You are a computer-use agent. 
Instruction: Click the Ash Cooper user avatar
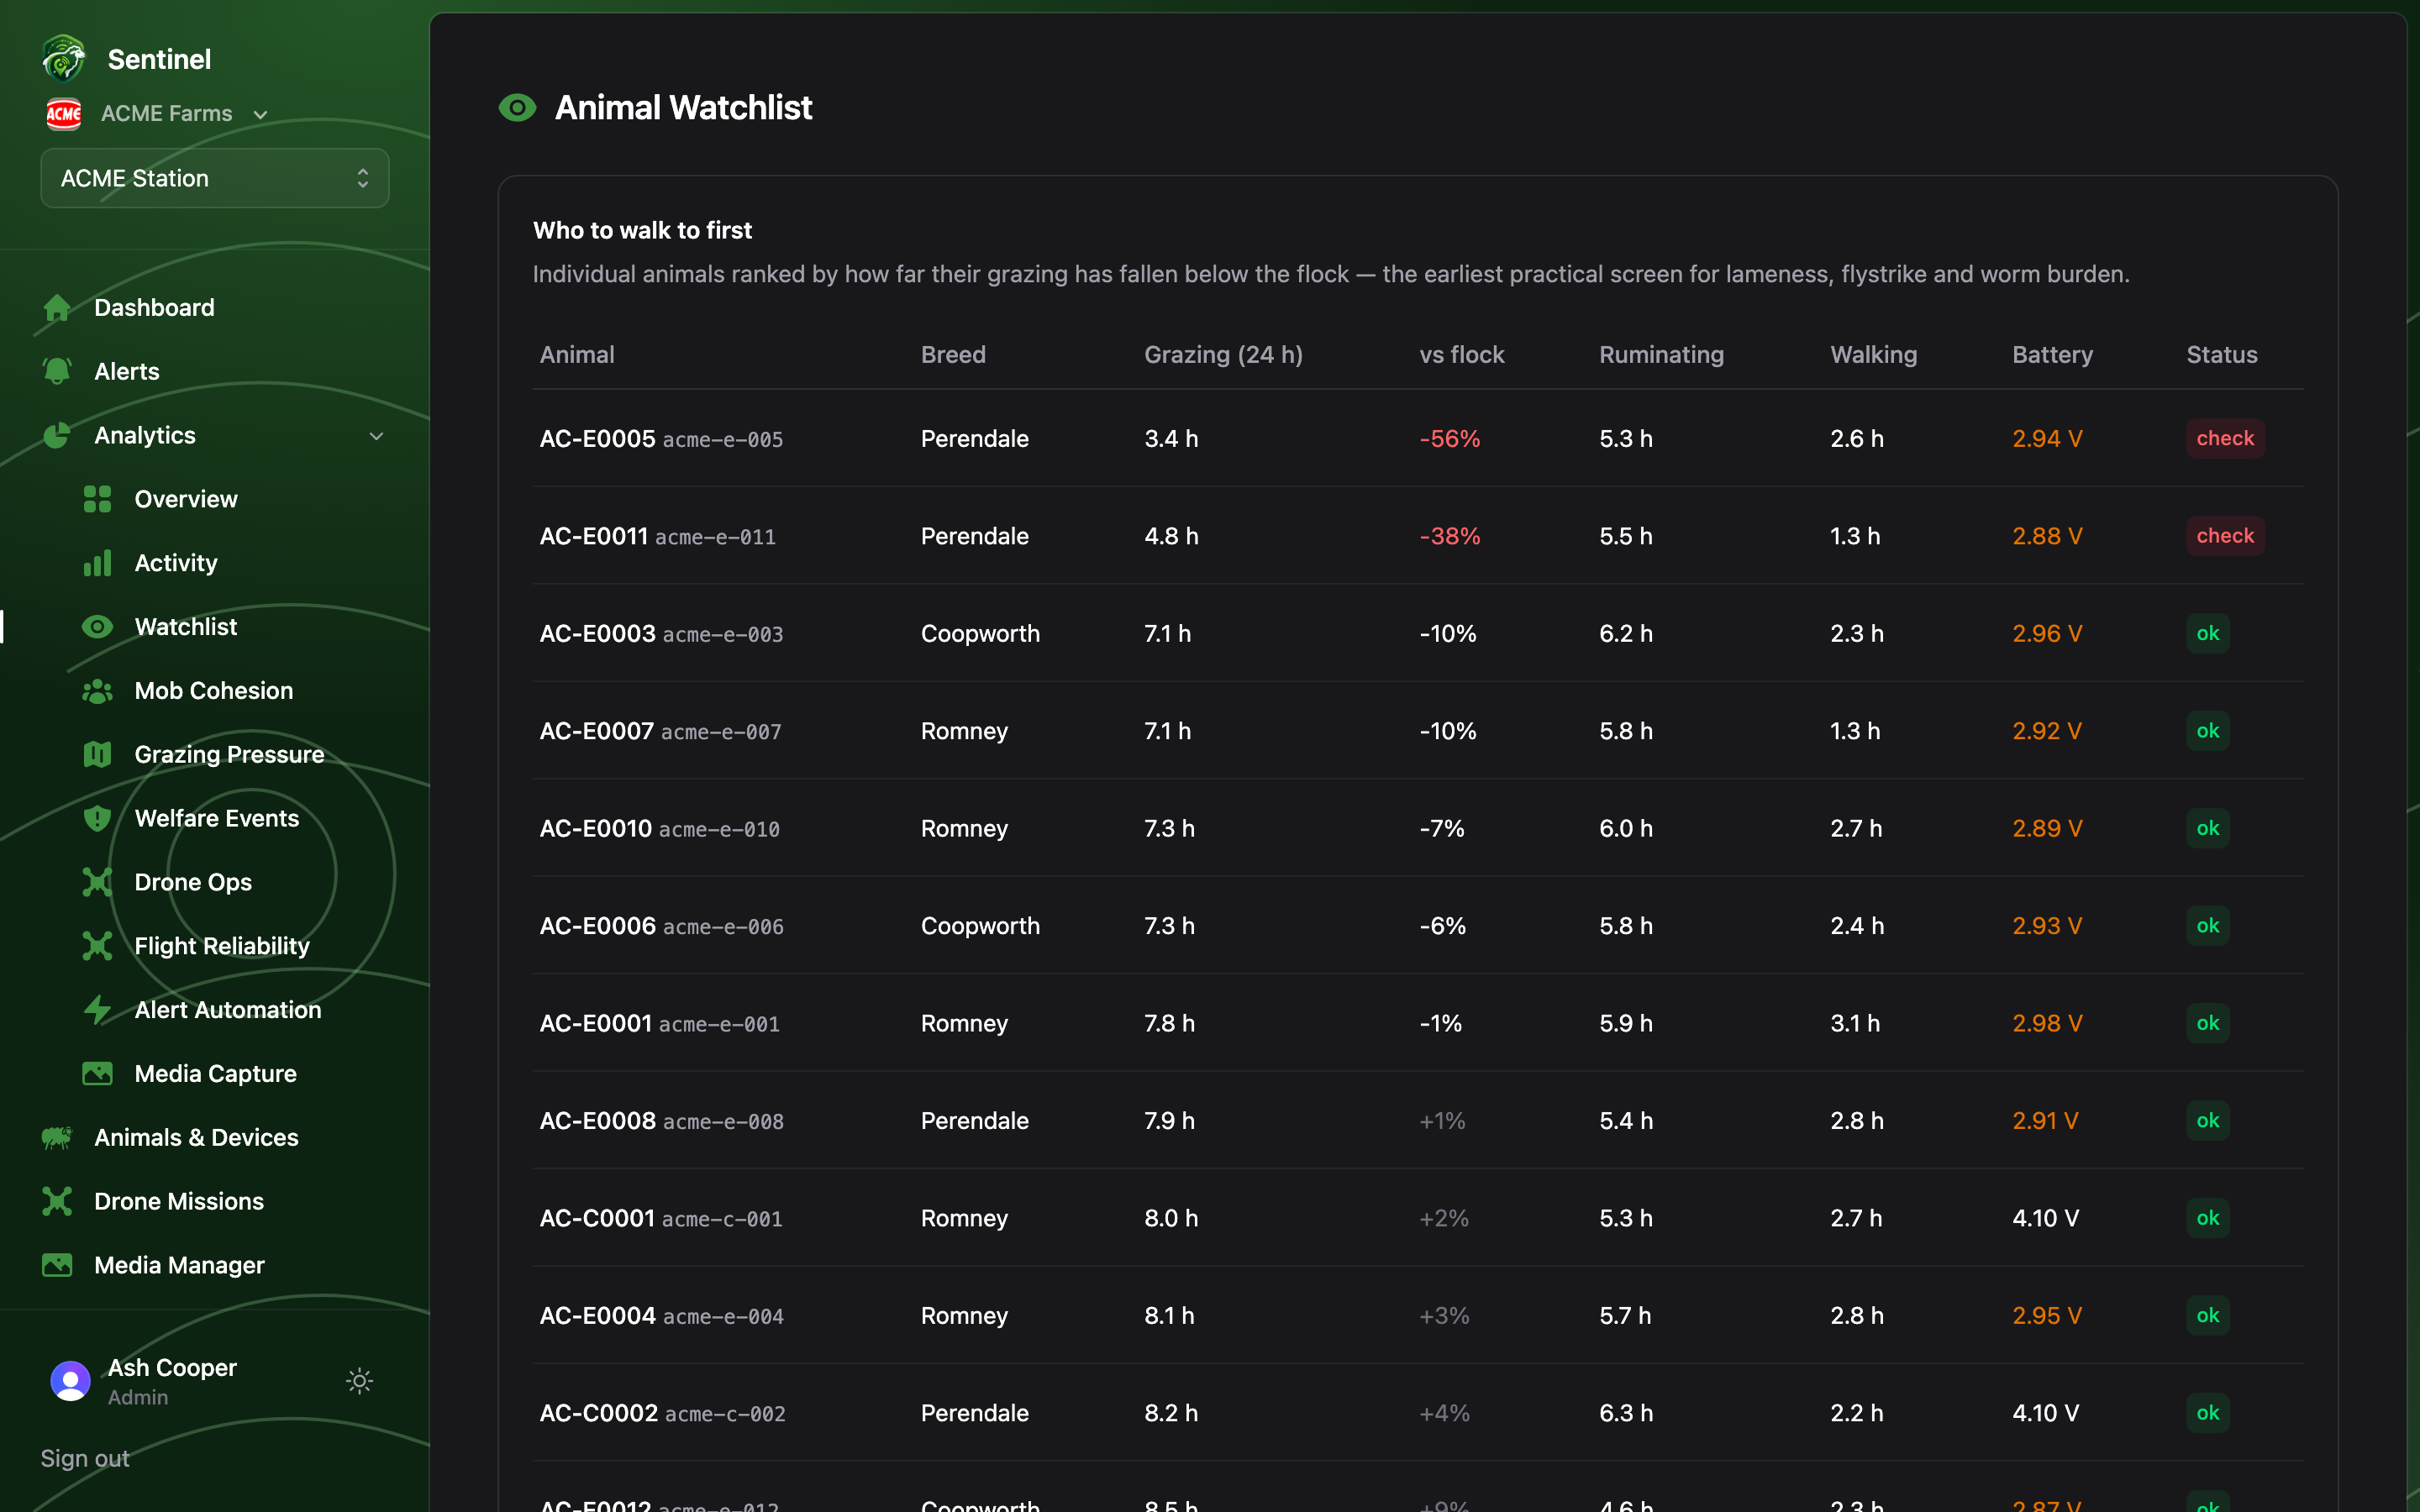tap(70, 1381)
